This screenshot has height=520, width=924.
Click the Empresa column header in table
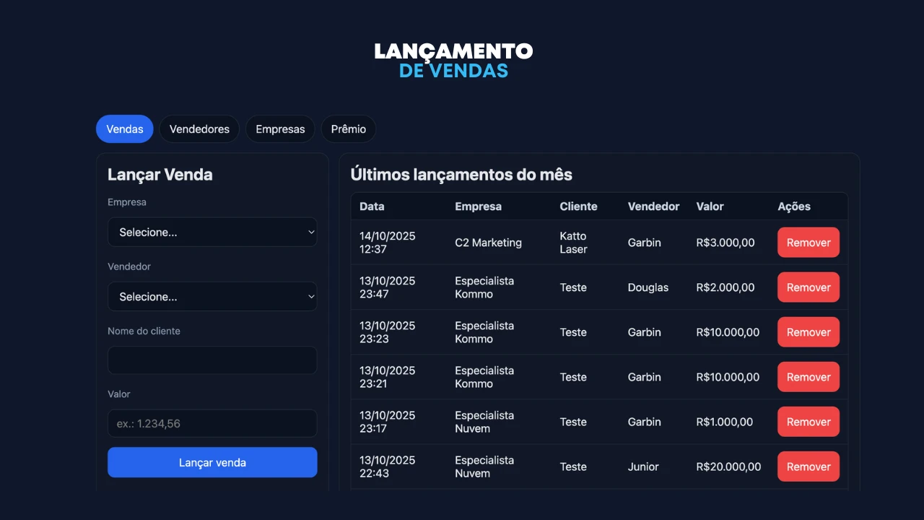coord(478,207)
